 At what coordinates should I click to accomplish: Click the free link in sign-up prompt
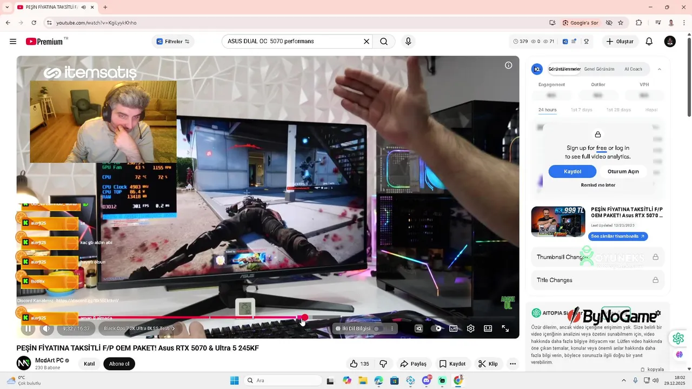click(x=601, y=148)
